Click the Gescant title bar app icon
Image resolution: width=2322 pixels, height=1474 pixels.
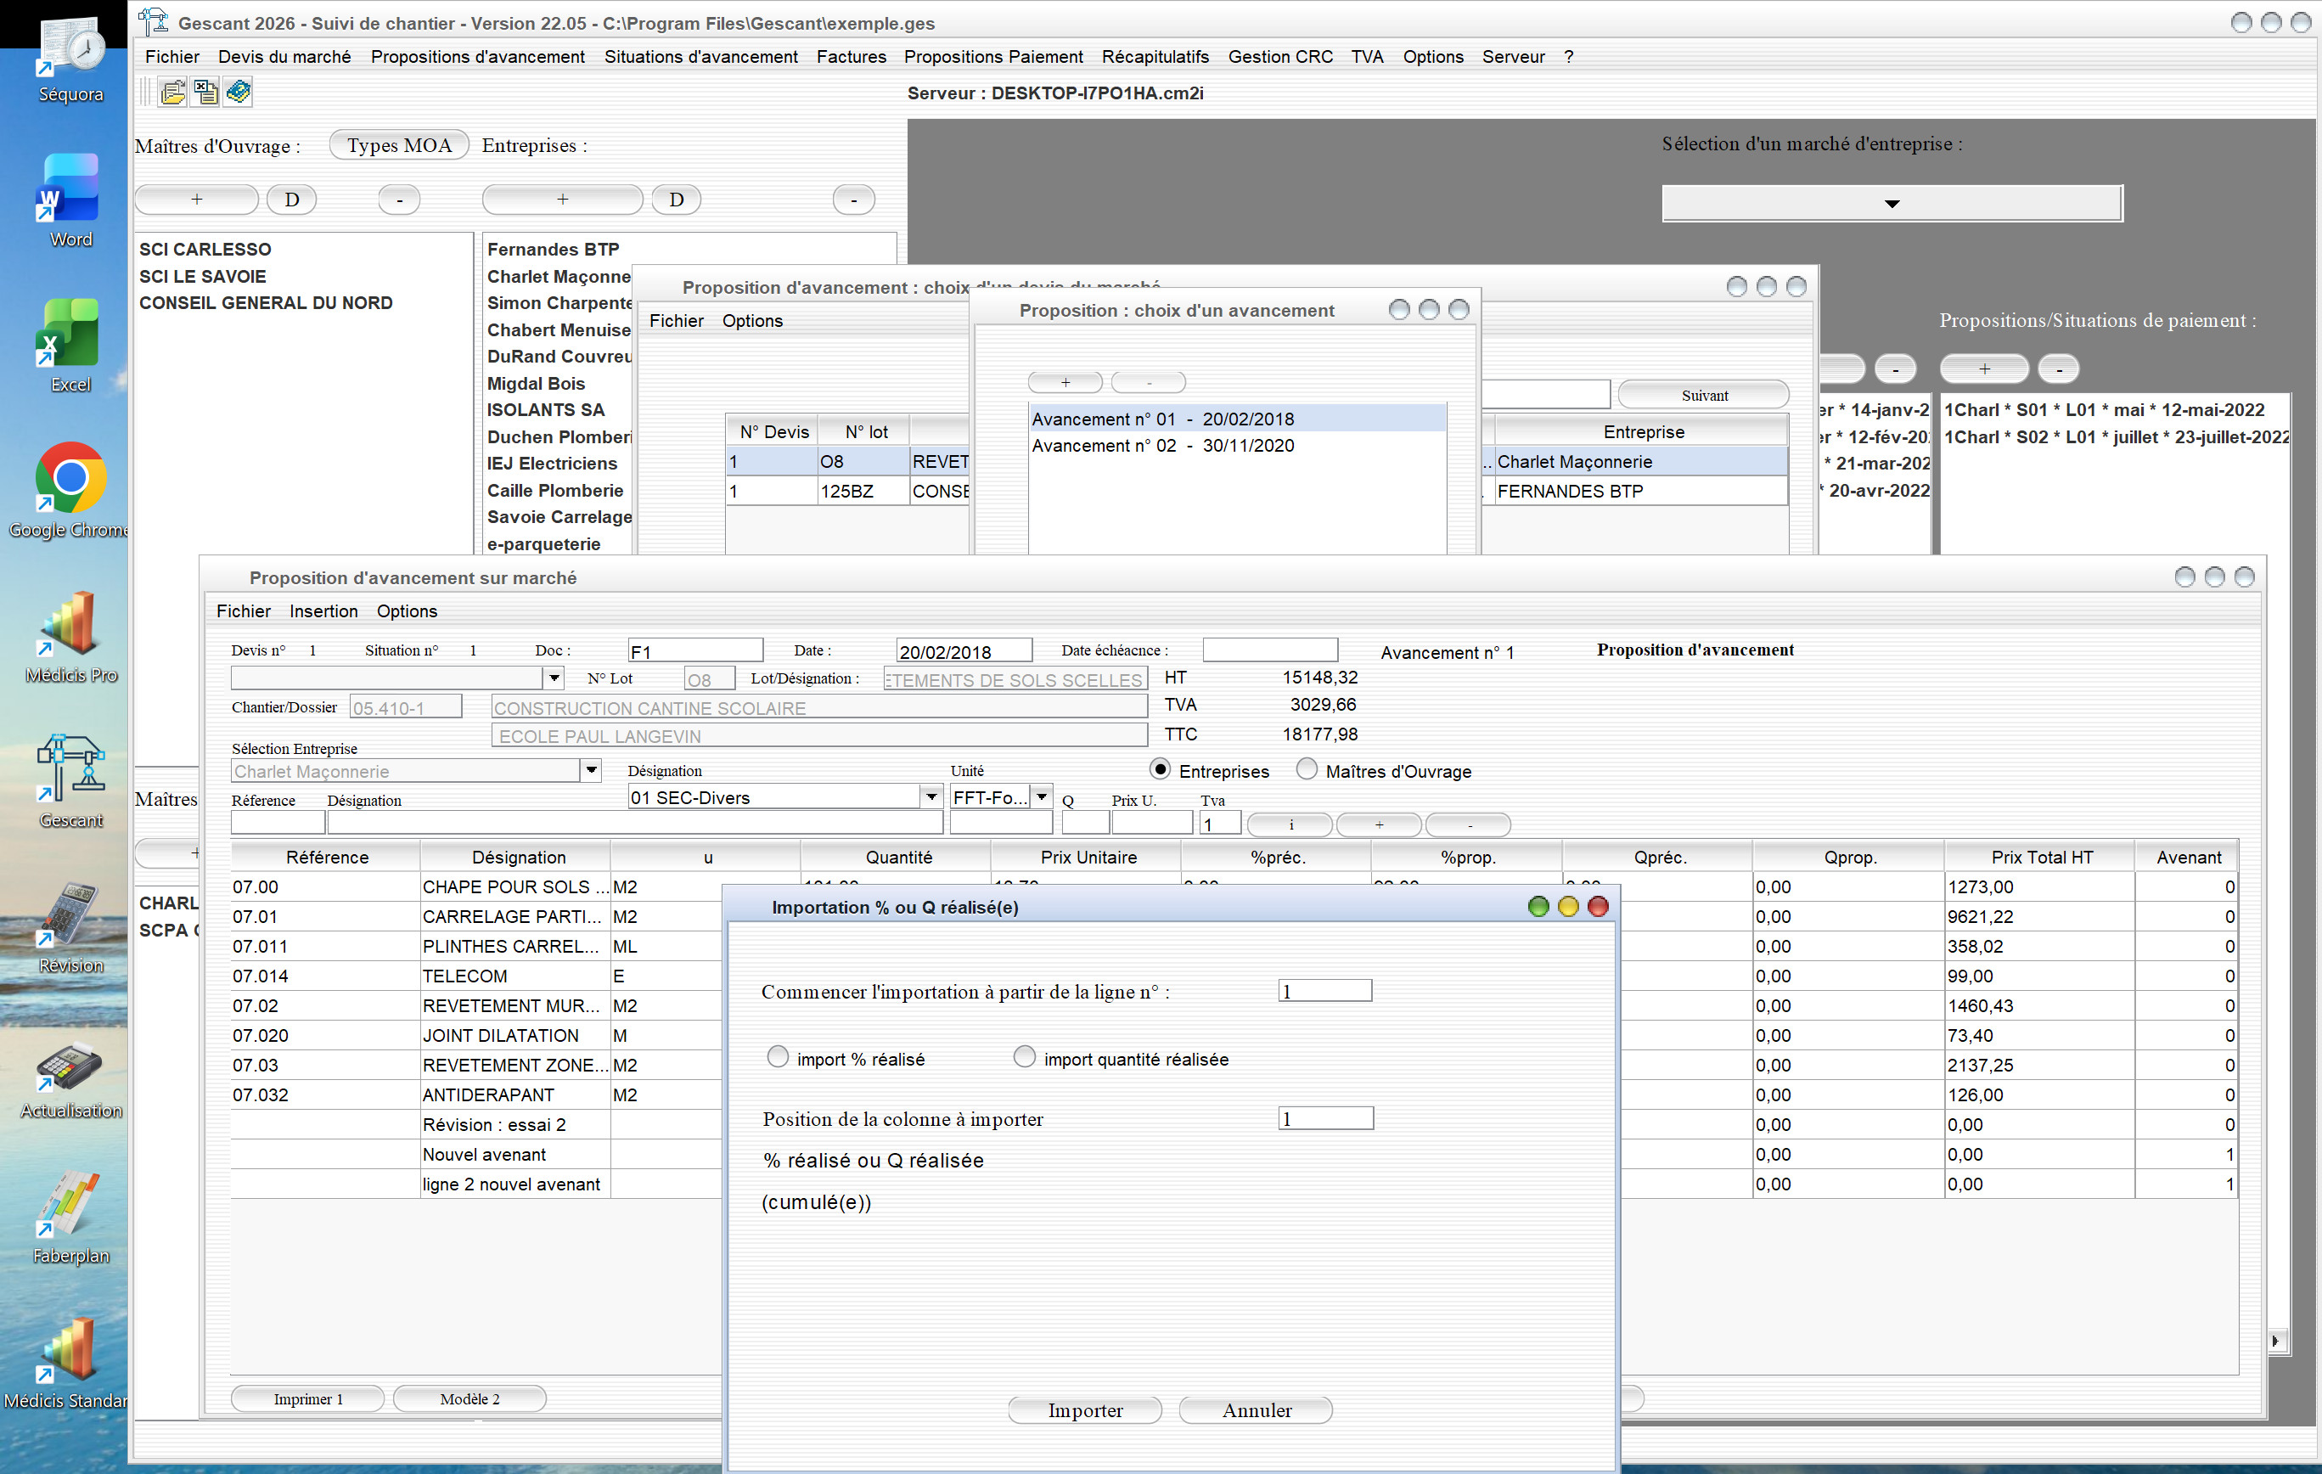152,21
